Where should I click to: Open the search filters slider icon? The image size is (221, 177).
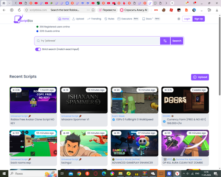165,41
